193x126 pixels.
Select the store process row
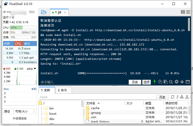(x=20, y=49)
